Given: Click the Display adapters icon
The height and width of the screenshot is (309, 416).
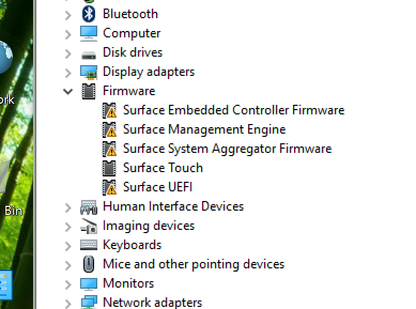Looking at the screenshot, I should pyautogui.click(x=89, y=72).
